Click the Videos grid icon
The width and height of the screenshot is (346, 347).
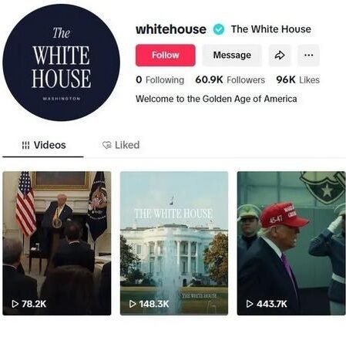coord(25,145)
